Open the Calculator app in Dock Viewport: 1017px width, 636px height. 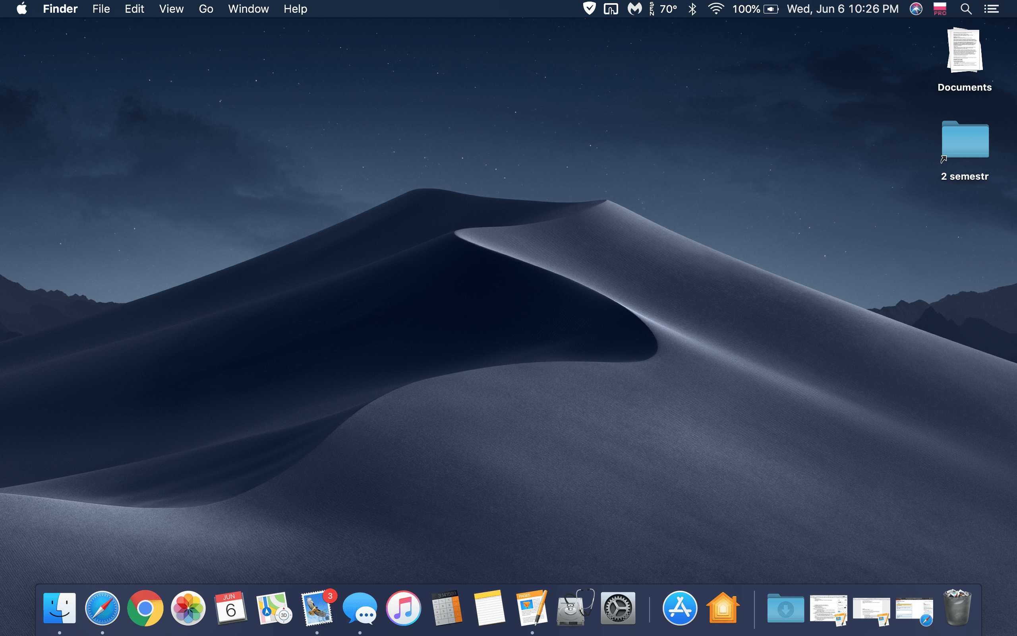[446, 608]
